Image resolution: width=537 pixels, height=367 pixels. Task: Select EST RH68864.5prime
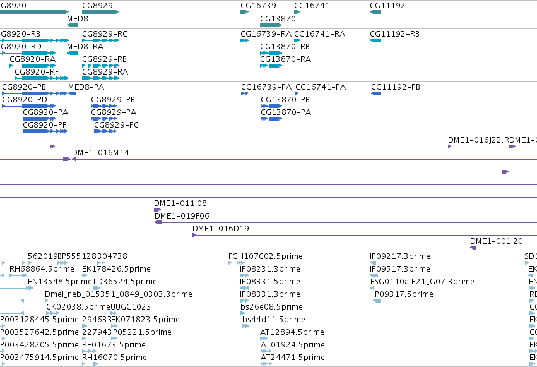tap(42, 269)
